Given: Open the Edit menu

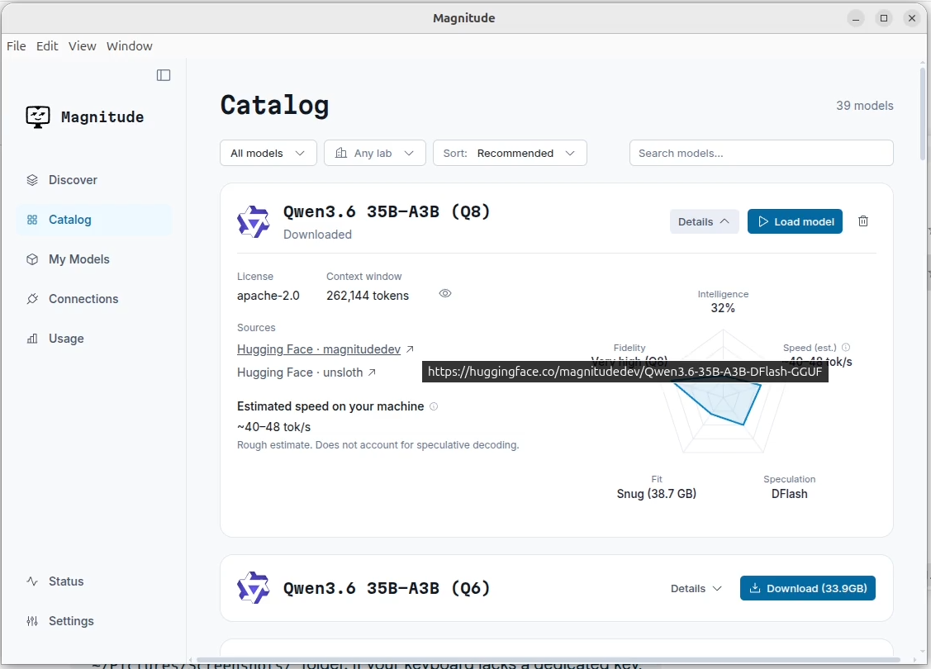Looking at the screenshot, I should click(x=48, y=46).
